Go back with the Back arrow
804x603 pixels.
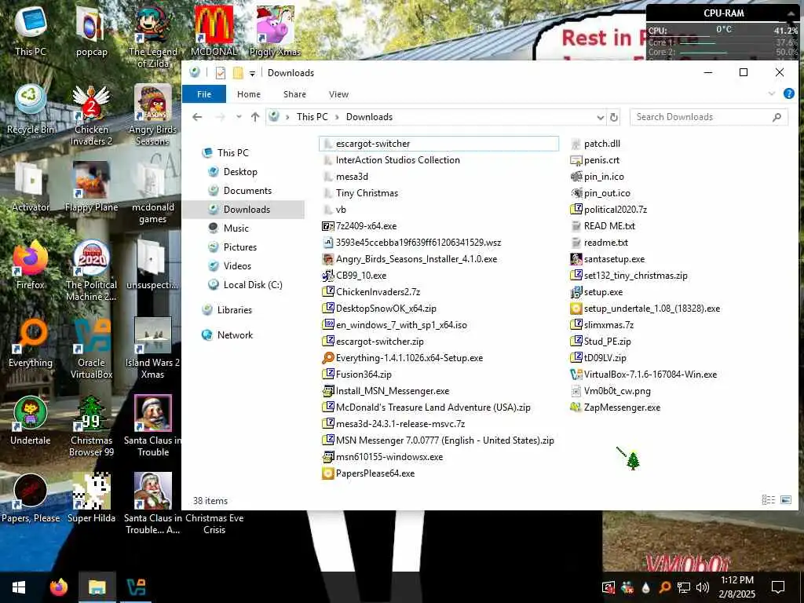pos(197,117)
